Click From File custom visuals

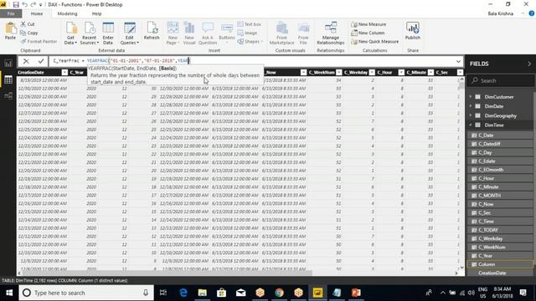pyautogui.click(x=303, y=33)
